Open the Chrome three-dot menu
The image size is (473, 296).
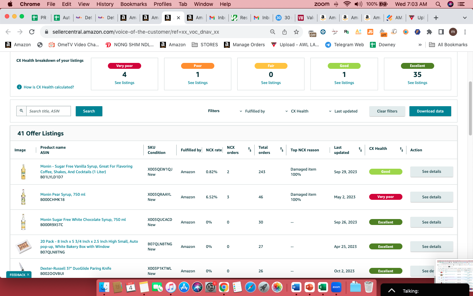point(465,32)
